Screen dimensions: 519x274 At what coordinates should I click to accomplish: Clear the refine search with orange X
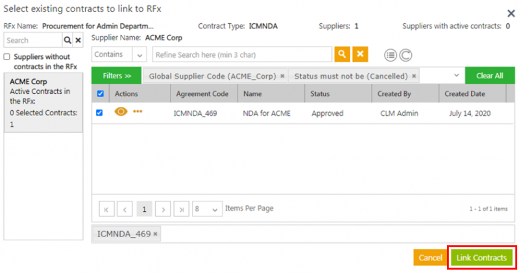360,54
